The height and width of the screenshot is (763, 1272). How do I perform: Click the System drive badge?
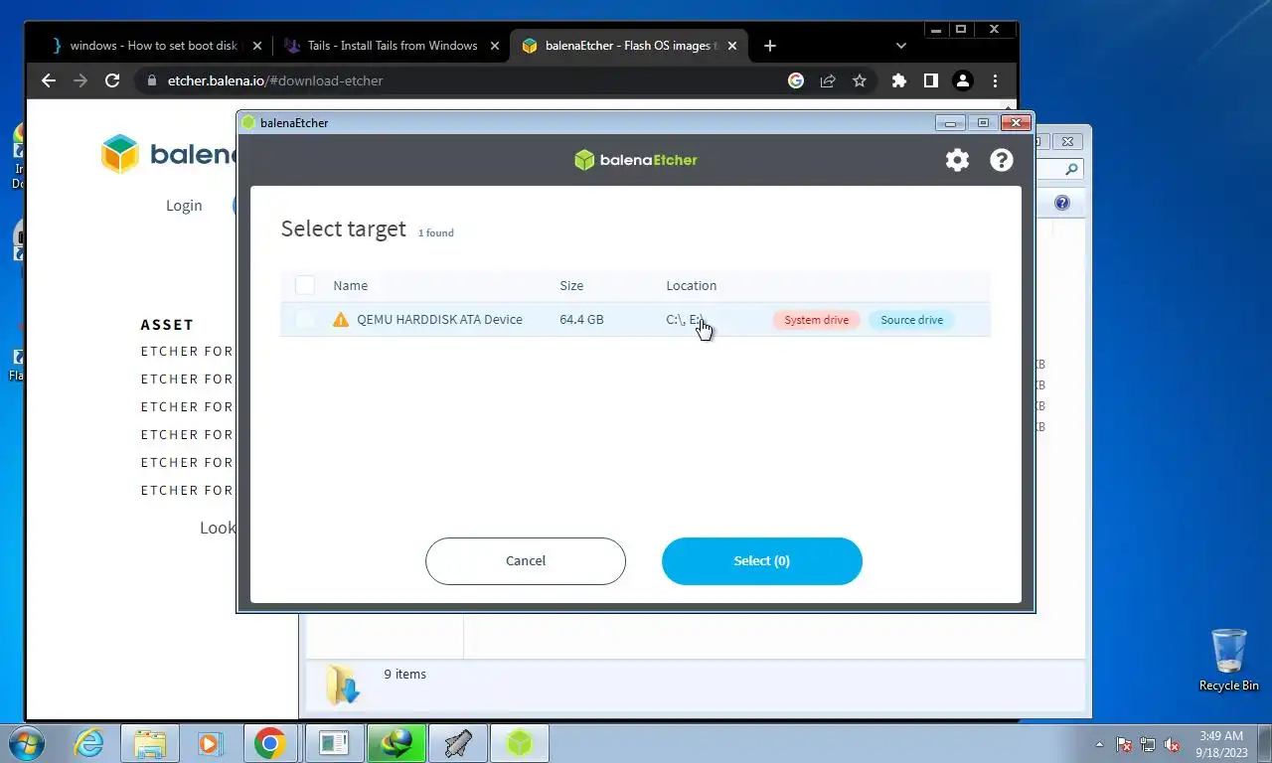click(816, 320)
